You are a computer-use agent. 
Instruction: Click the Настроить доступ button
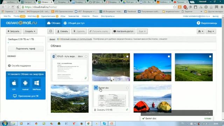coord(124,31)
